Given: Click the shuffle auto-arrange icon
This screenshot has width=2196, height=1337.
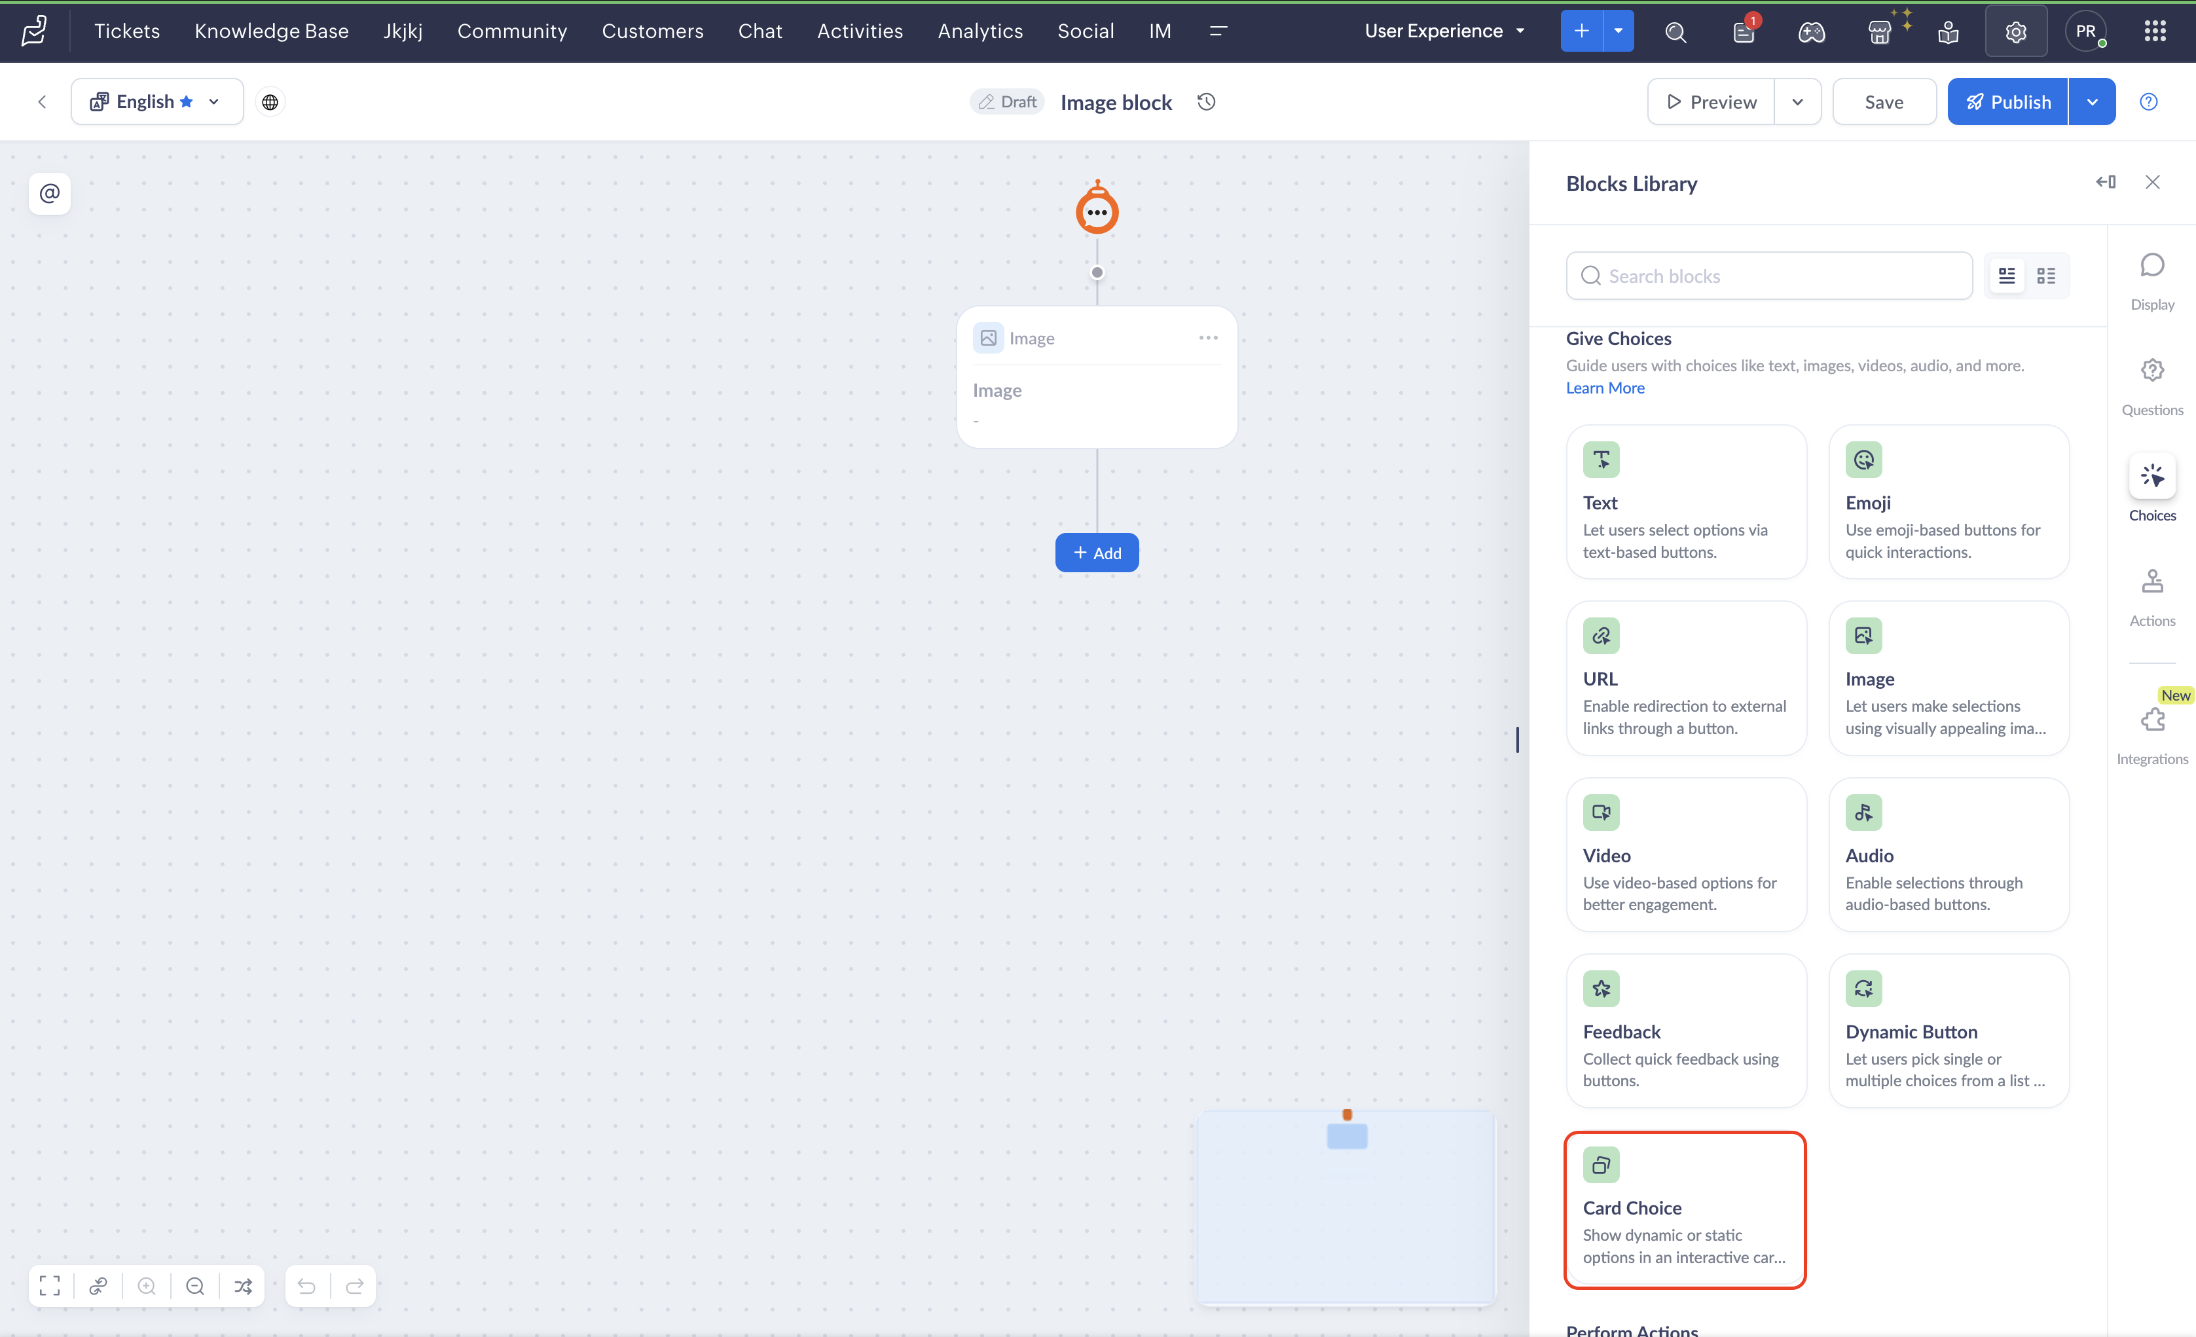Looking at the screenshot, I should 244,1285.
